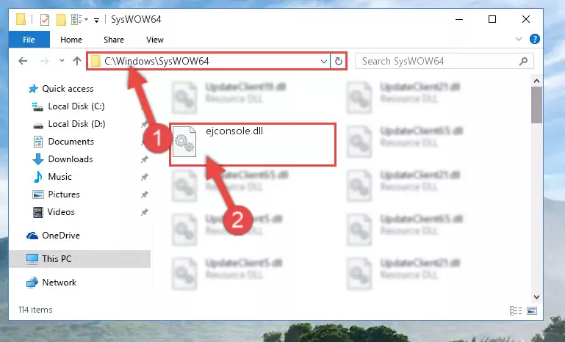This screenshot has height=342, width=565.
Task: Click the pin icon next to Videos
Action: point(145,212)
